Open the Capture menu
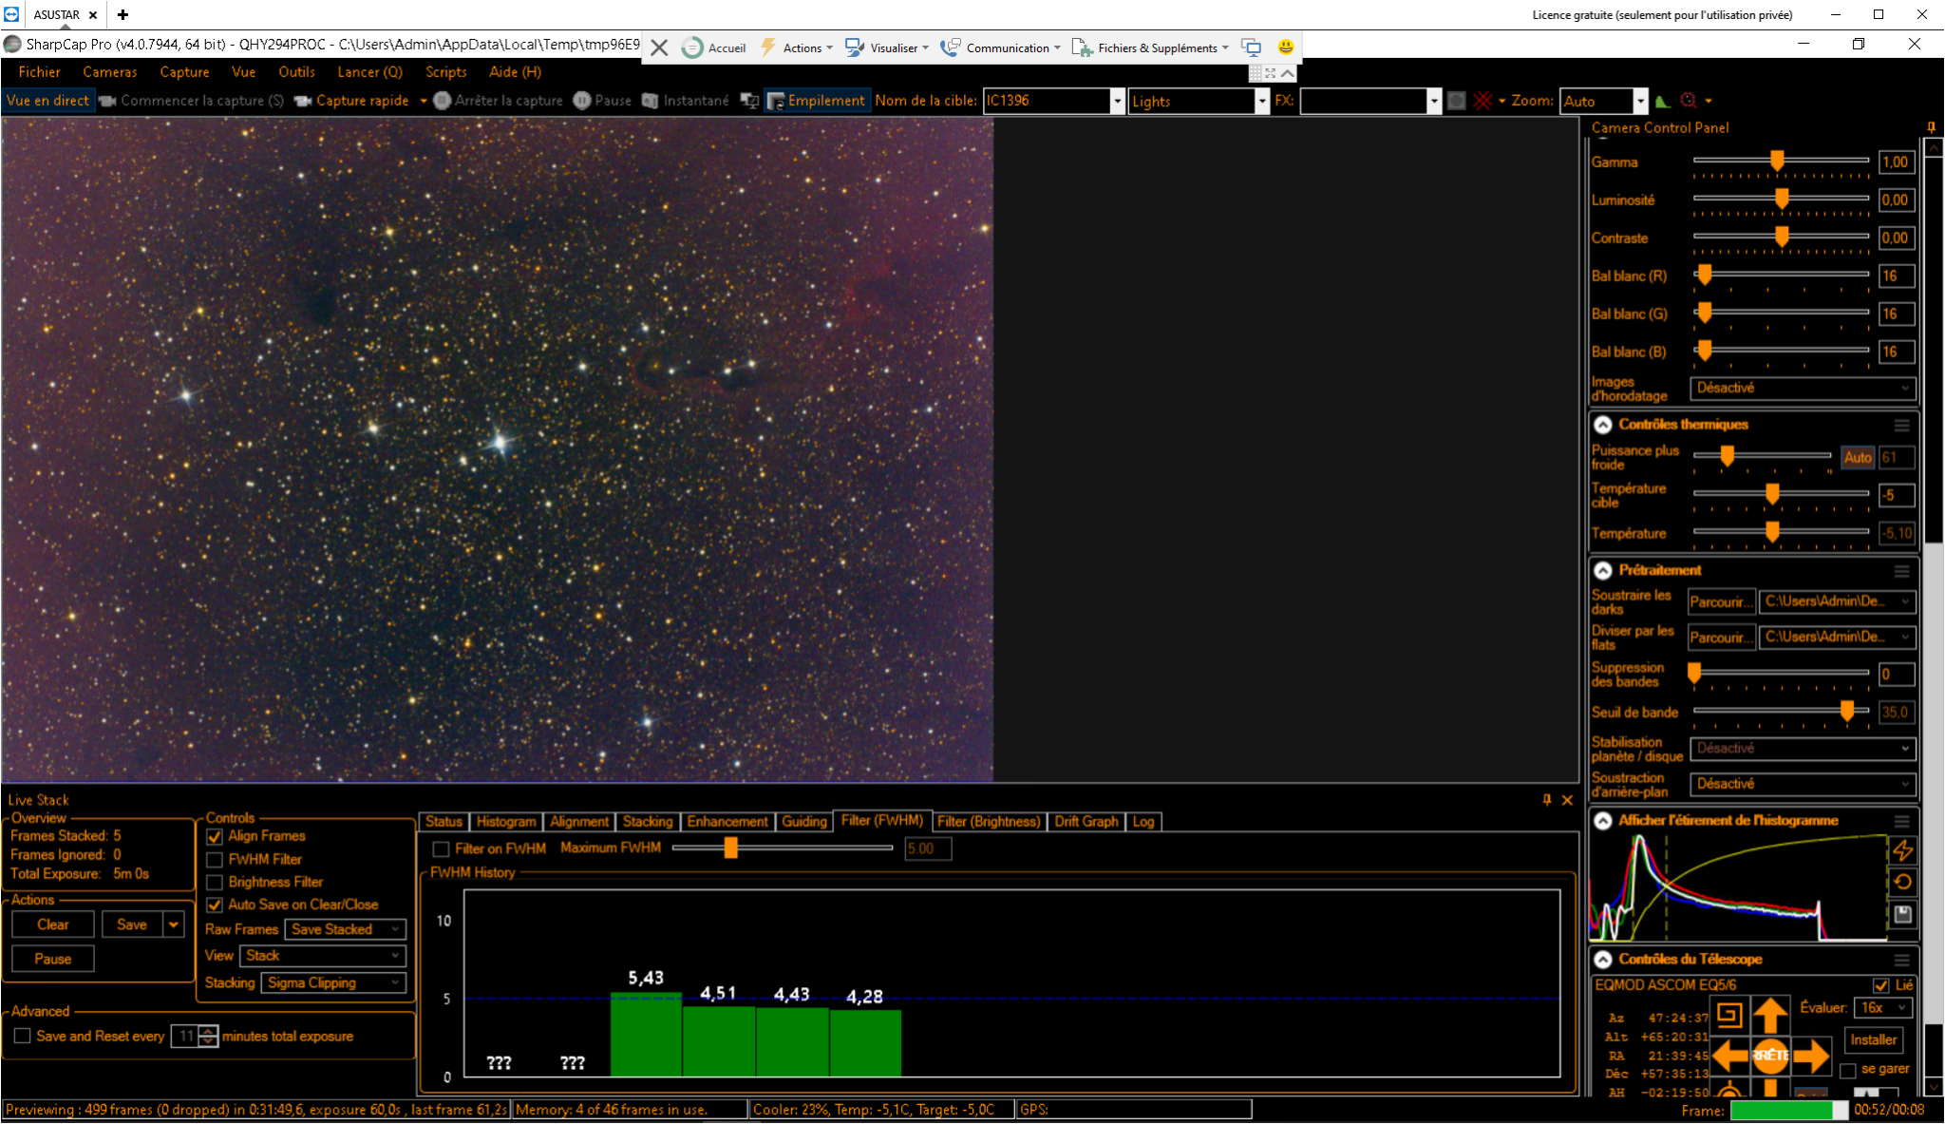1945x1124 pixels. (x=184, y=72)
